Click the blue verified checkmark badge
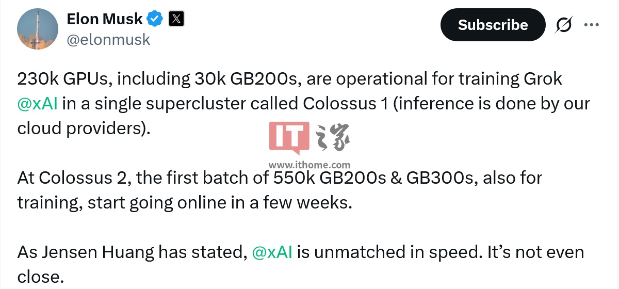The width and height of the screenshot is (619, 289). pos(155,20)
